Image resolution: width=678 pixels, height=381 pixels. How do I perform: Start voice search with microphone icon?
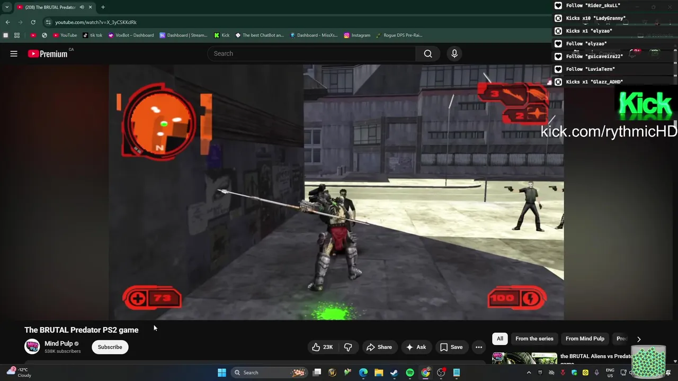pyautogui.click(x=454, y=53)
